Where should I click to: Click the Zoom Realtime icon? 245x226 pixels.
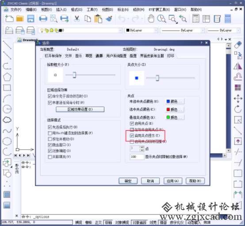161,19
